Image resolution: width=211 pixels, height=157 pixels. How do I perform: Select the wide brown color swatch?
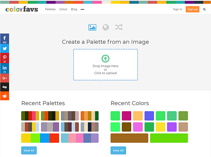click(x=129, y=138)
